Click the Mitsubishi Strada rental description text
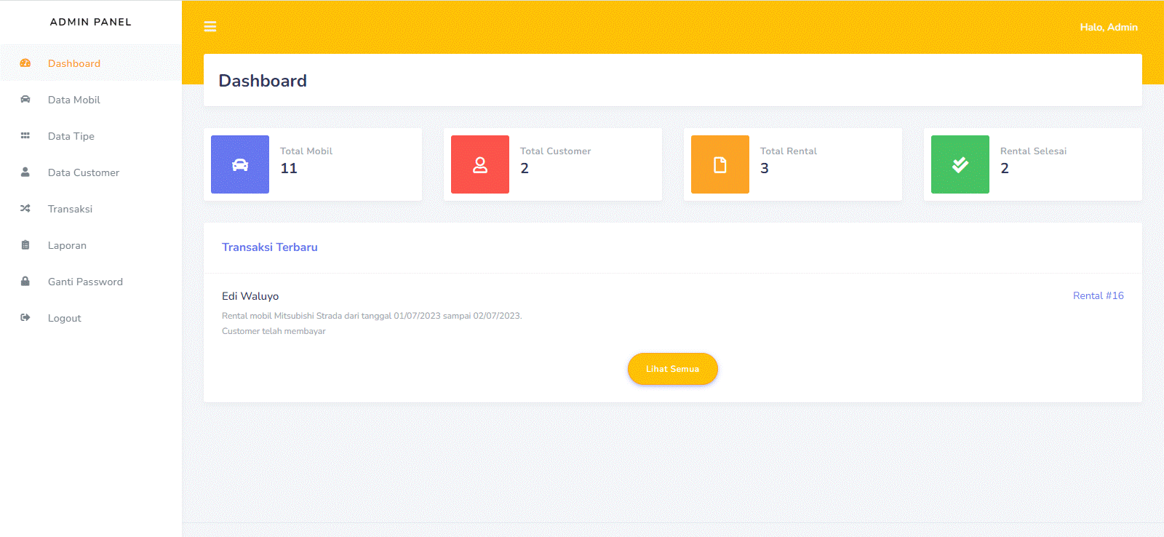The image size is (1164, 537). click(x=372, y=316)
